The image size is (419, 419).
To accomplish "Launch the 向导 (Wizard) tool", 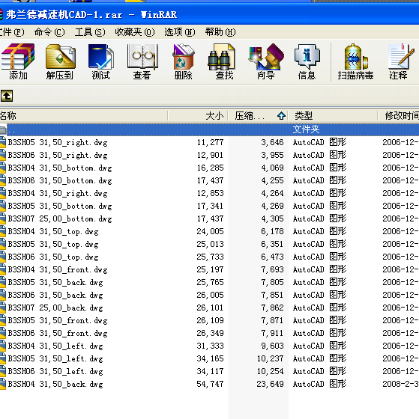I will coord(266,61).
